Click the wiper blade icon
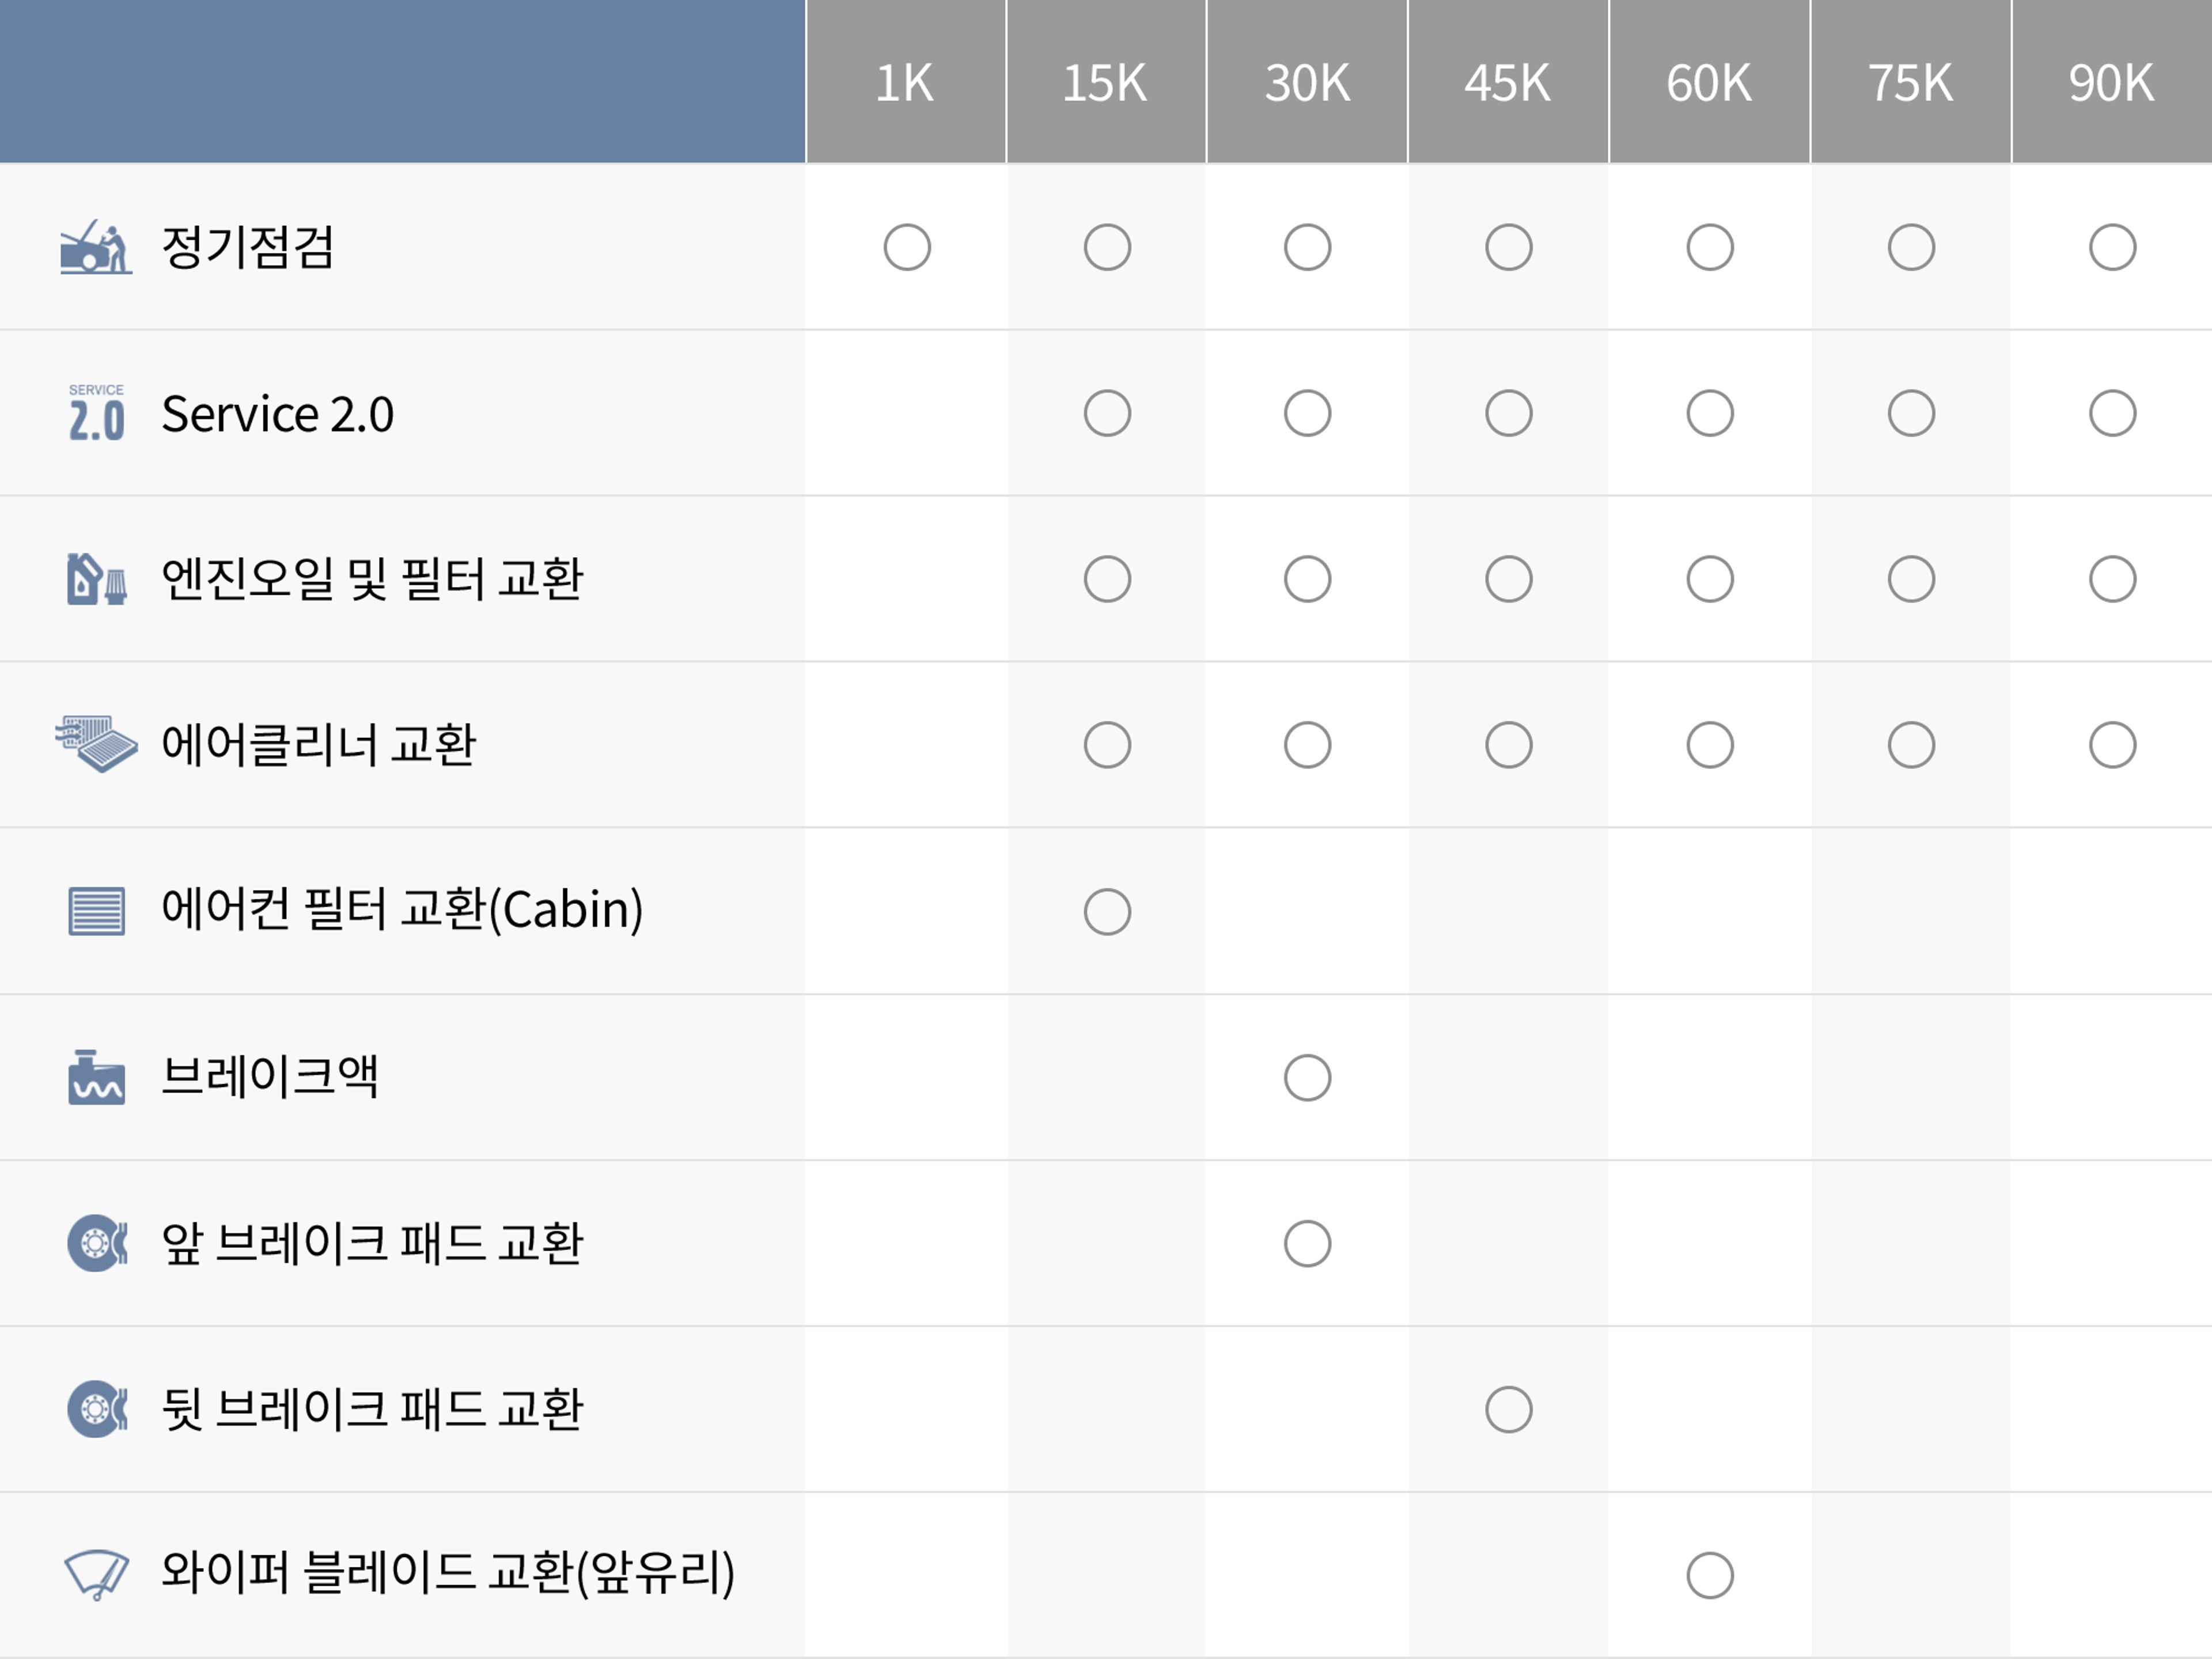The height and width of the screenshot is (1659, 2212). 96,1575
